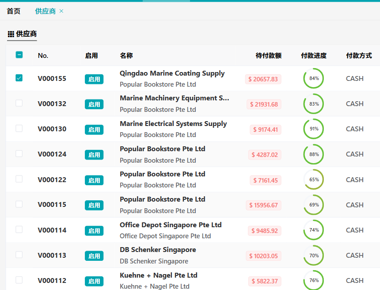The height and width of the screenshot is (290, 380).
Task: Click the $ 15956.67 amount badge
Action: pyautogui.click(x=264, y=205)
